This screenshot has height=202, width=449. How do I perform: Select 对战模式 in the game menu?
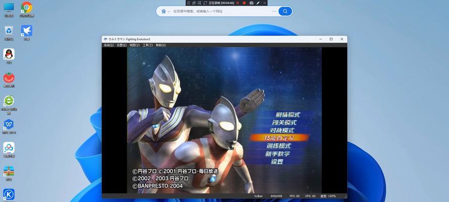tap(283, 130)
